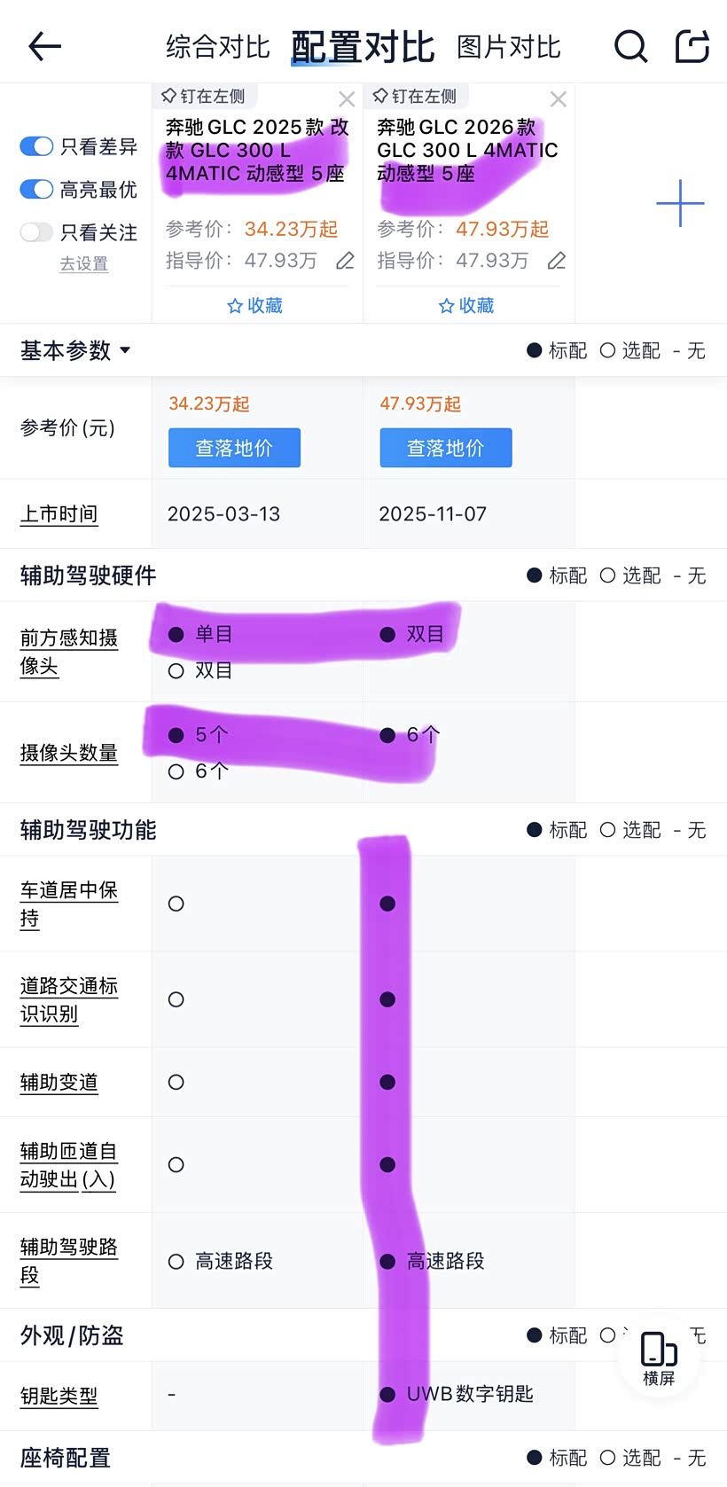
Task: Disable the 只看差异 toggle
Action: (x=36, y=146)
